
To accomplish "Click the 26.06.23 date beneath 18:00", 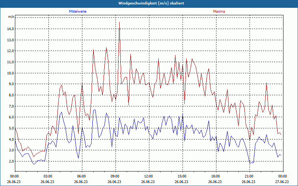I will coord(215,182).
